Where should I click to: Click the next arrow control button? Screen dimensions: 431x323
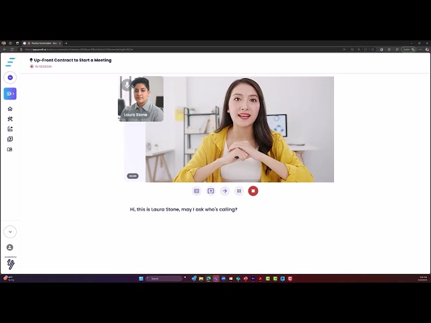point(225,191)
